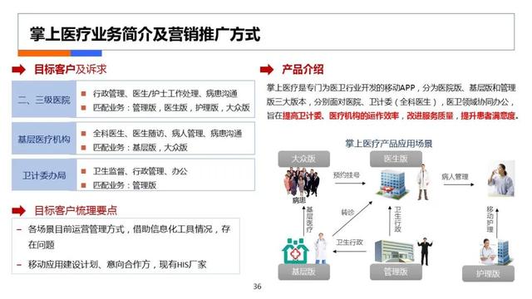Click the green house with red cross icon
This screenshot has height=299, width=532.
click(295, 251)
